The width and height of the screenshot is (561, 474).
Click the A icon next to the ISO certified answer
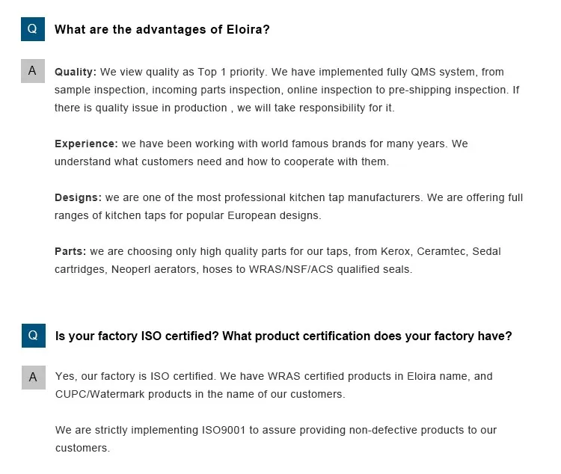(x=32, y=377)
